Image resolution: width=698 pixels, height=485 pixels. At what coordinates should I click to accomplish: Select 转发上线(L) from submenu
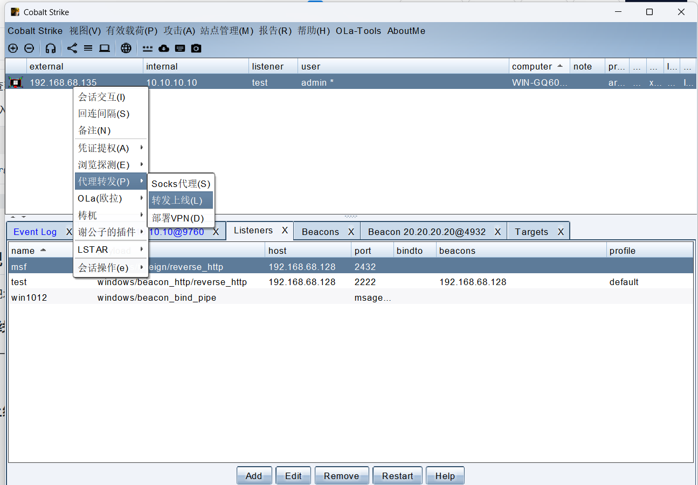[x=181, y=200]
